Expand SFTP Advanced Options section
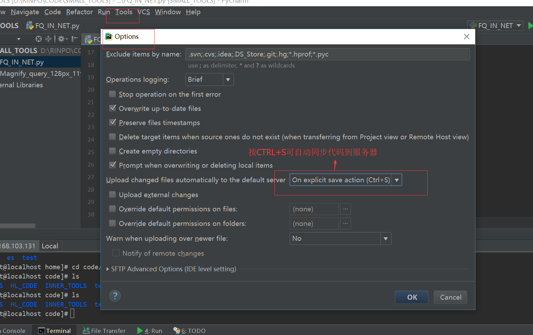The image size is (533, 335). pyautogui.click(x=108, y=269)
